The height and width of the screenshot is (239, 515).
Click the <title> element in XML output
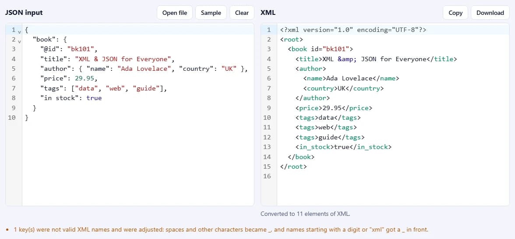[376, 59]
